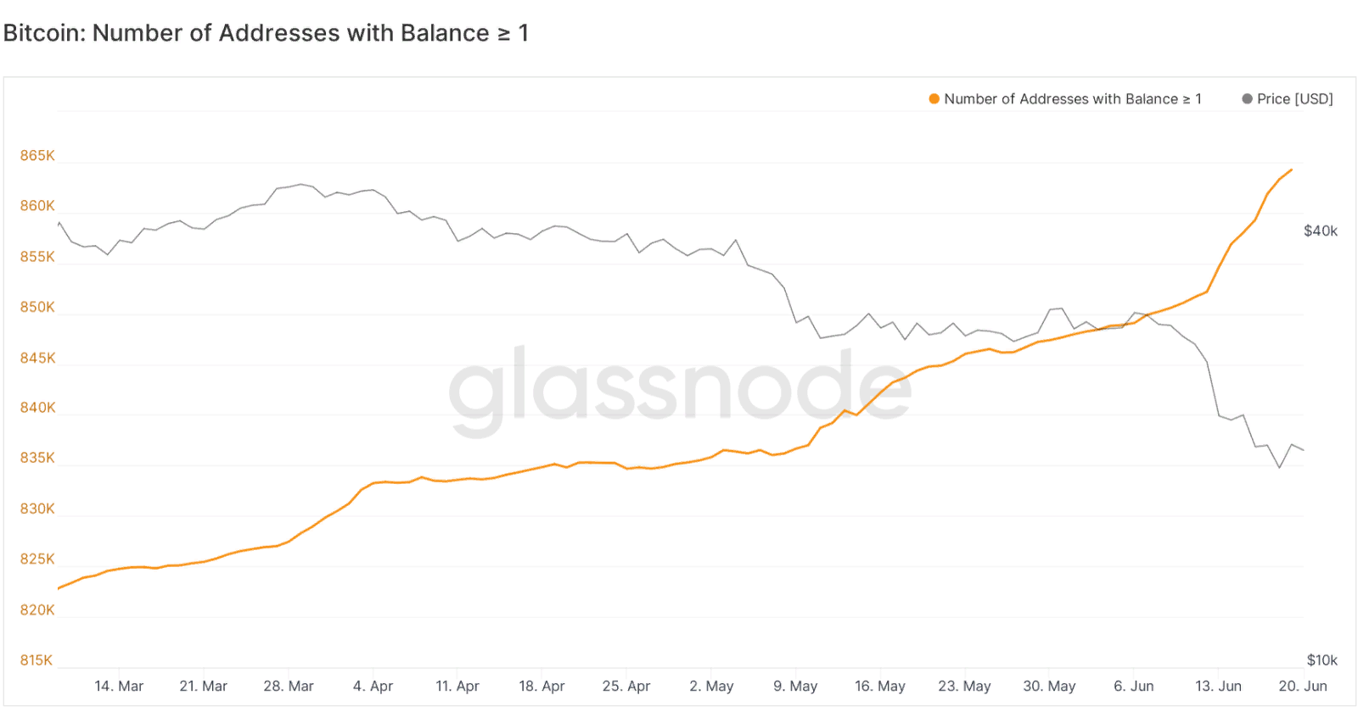
Task: Click the '$10k' price axis label
Action: (1322, 660)
